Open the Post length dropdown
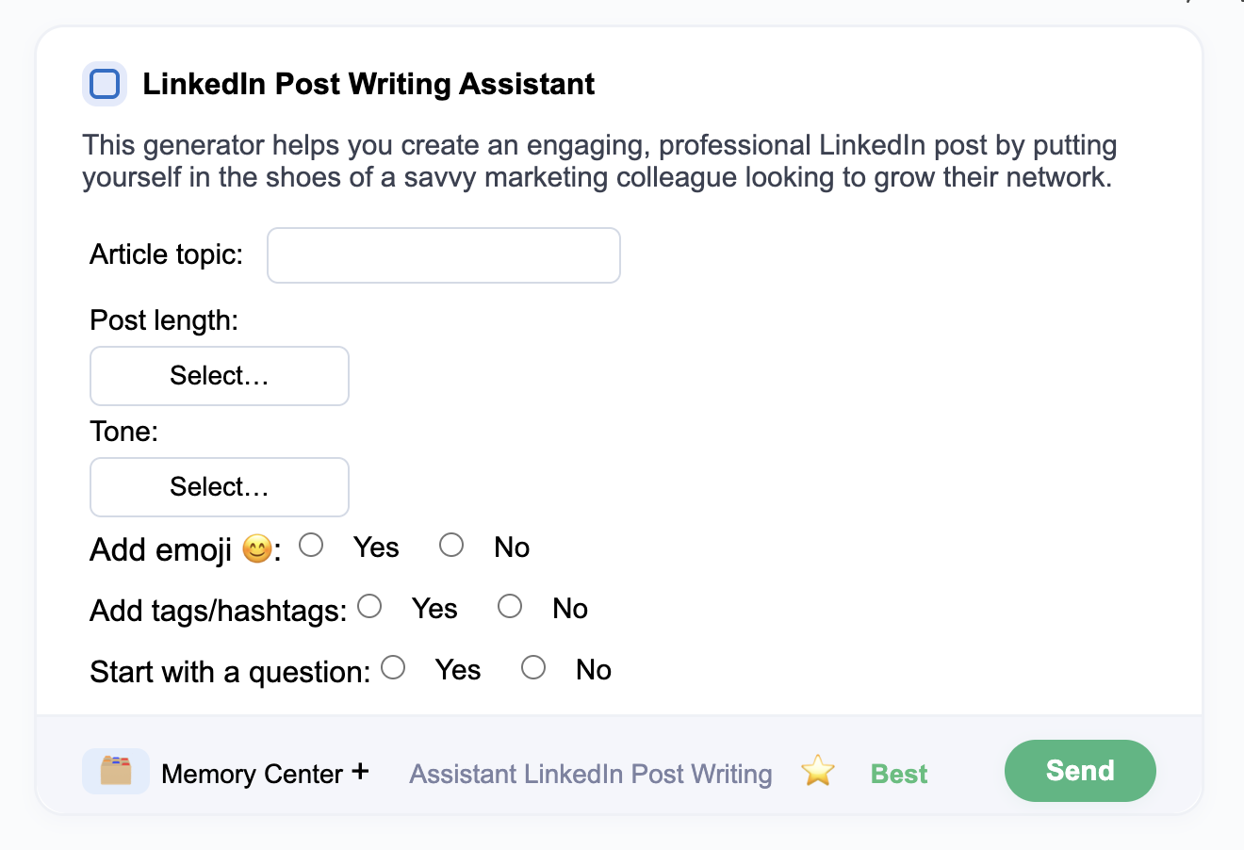This screenshot has width=1244, height=850. point(220,376)
